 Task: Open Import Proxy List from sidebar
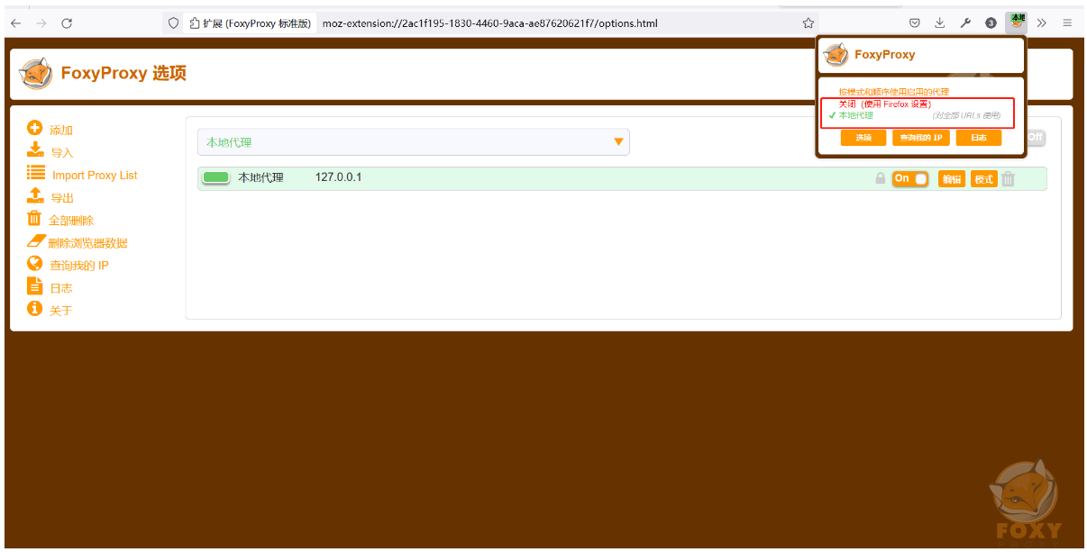pos(82,175)
